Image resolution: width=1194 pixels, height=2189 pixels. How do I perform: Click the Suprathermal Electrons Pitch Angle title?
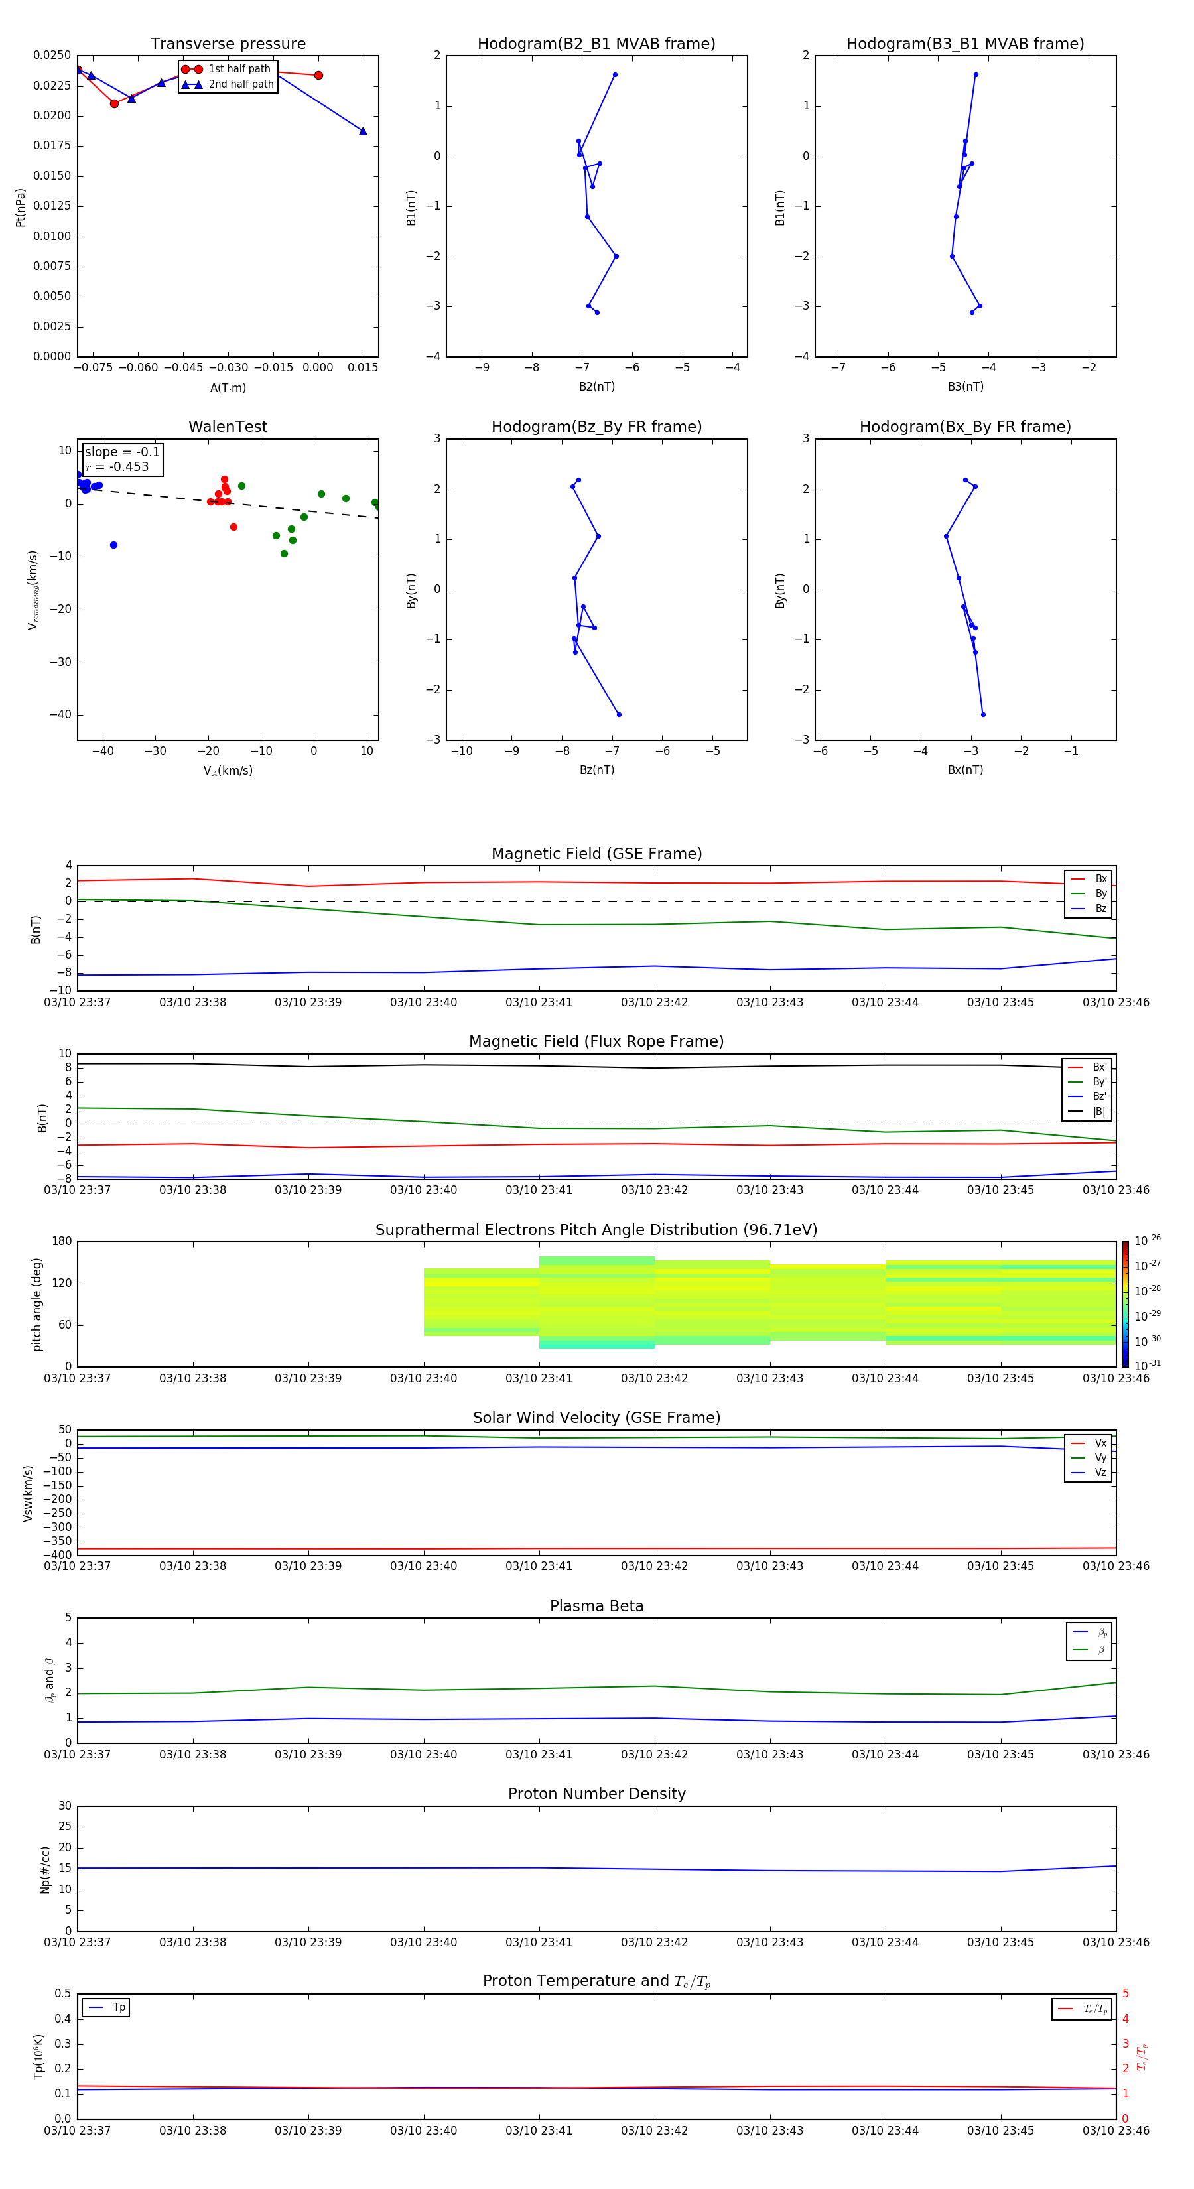[x=596, y=1230]
